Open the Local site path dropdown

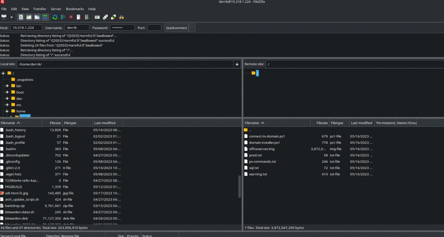(x=237, y=64)
